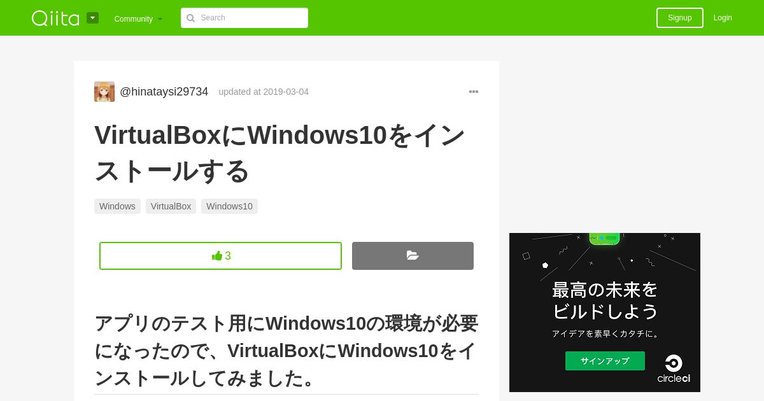Open the Community menu
The image size is (764, 401).
click(138, 18)
